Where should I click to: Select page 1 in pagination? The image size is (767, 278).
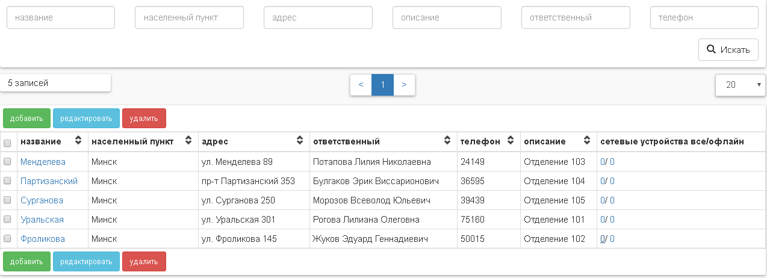click(382, 85)
